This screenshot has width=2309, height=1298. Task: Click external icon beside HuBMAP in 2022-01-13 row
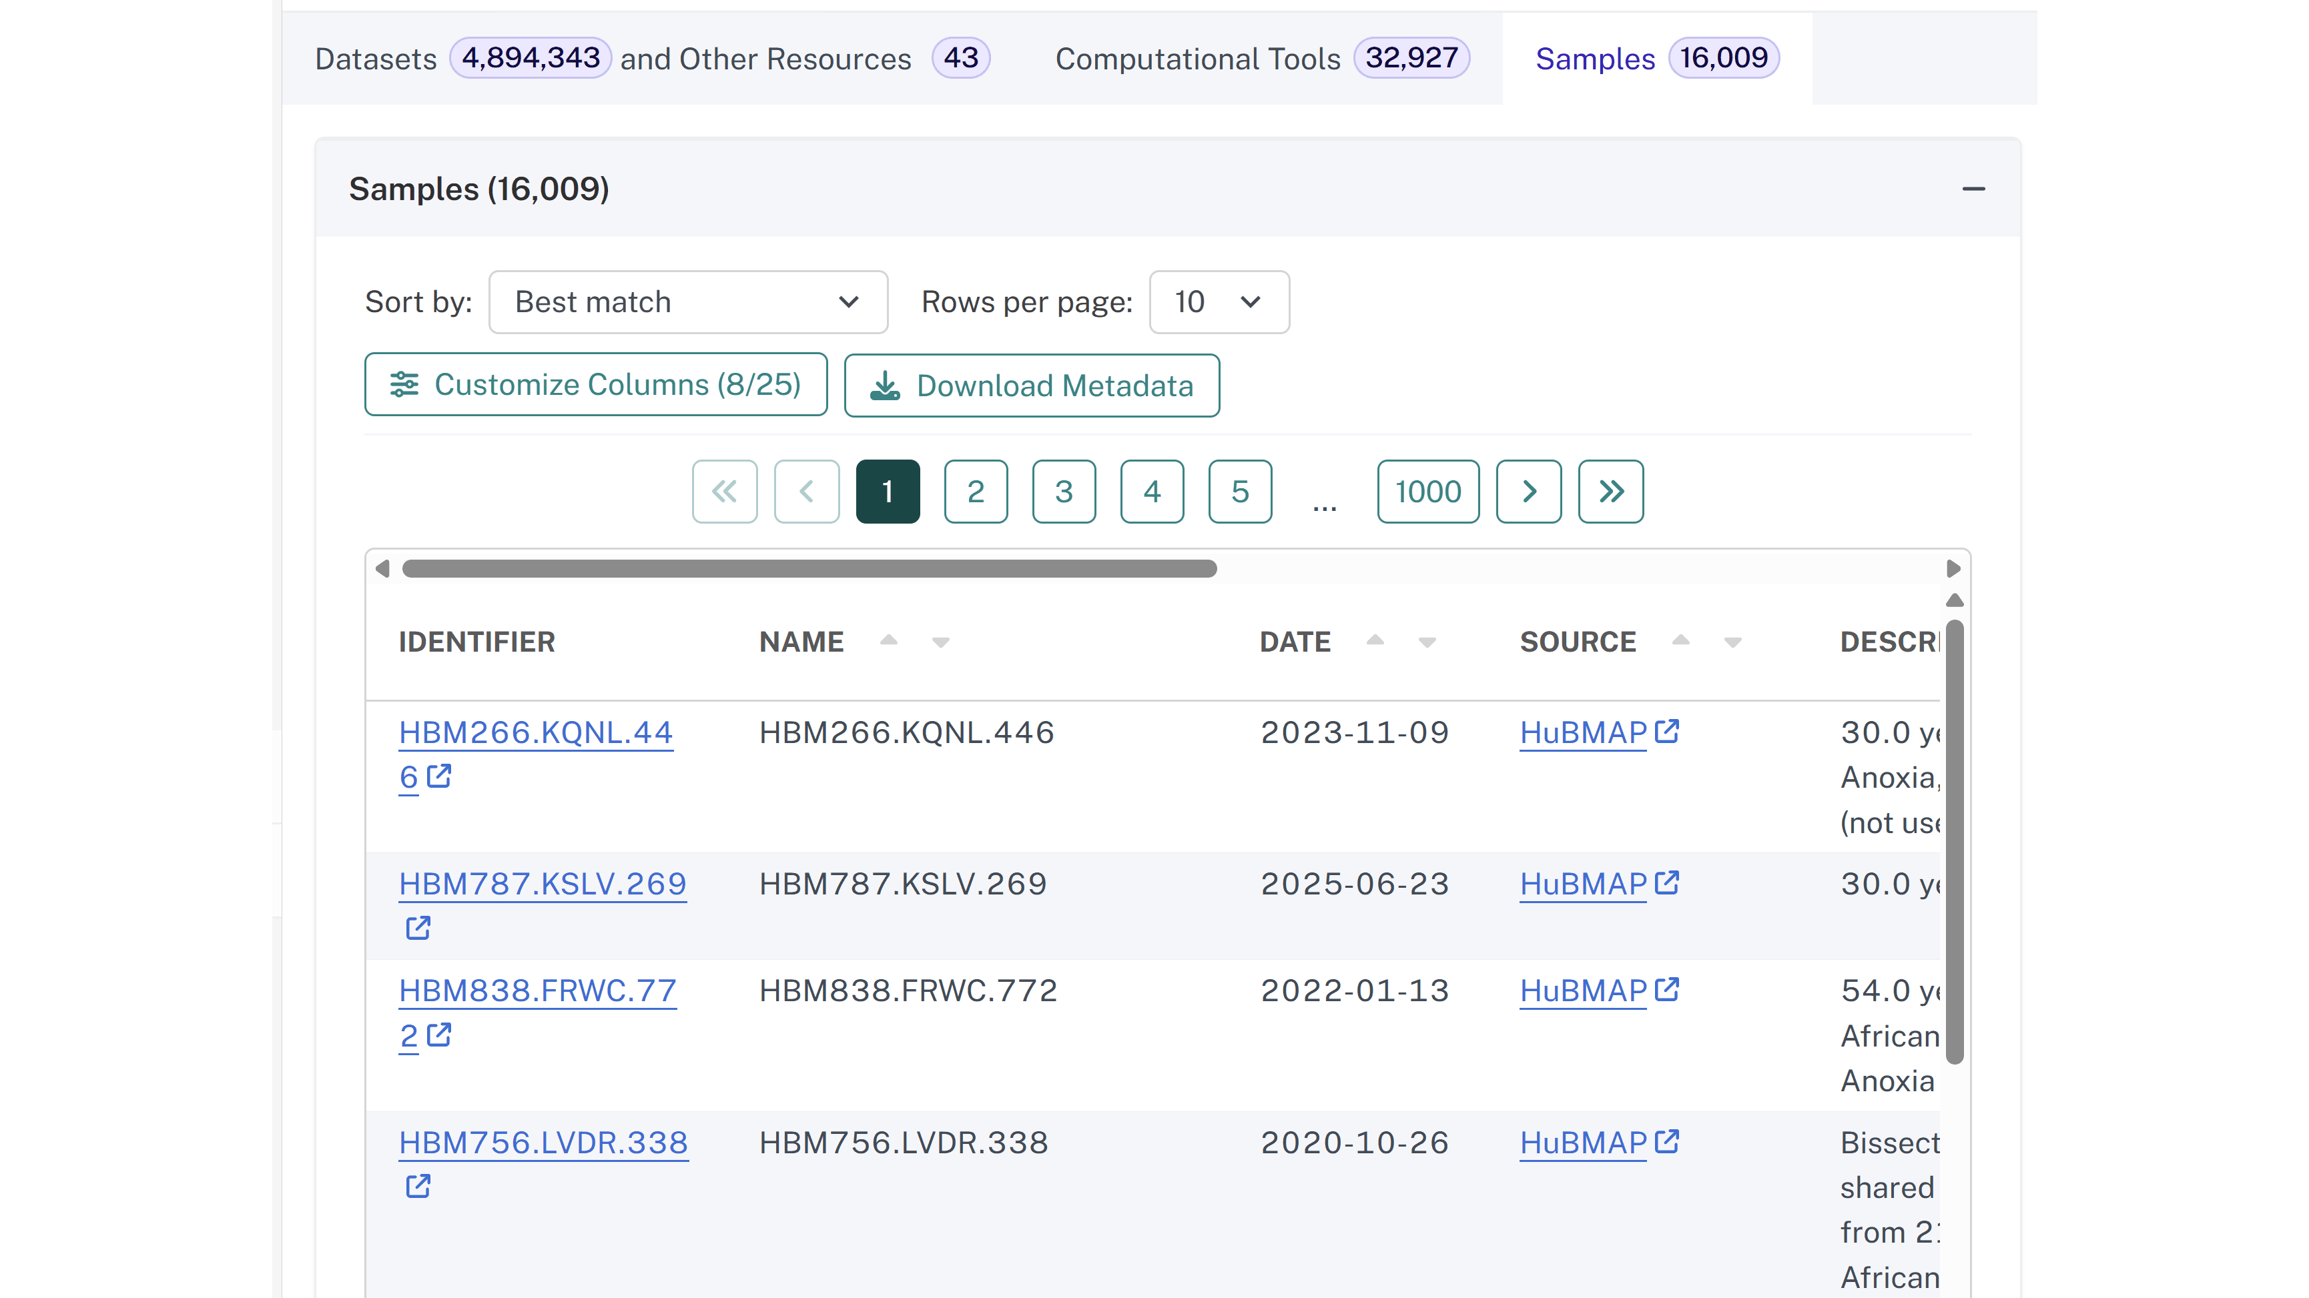coord(1666,989)
